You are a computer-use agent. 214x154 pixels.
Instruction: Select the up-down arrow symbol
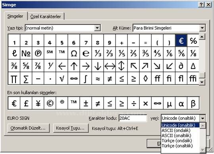(121, 66)
